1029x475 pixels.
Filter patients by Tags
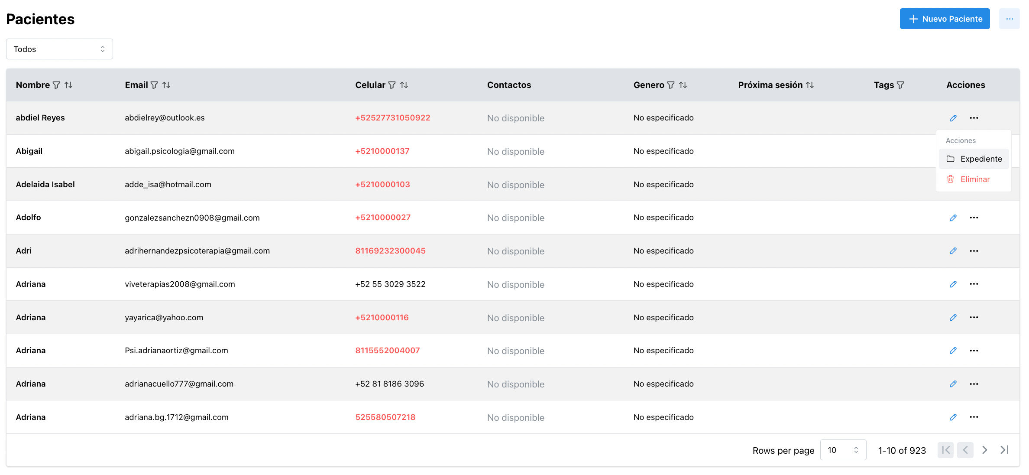click(x=900, y=85)
